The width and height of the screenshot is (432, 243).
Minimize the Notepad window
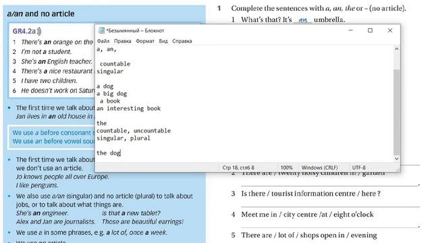350,30
